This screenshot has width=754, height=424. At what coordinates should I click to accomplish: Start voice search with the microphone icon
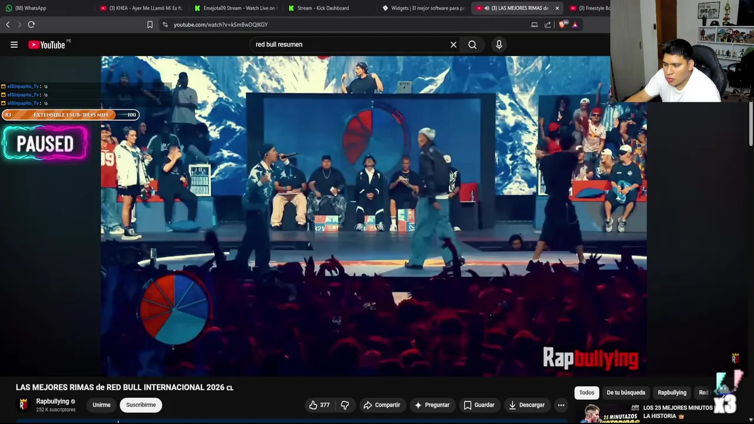pyautogui.click(x=499, y=45)
